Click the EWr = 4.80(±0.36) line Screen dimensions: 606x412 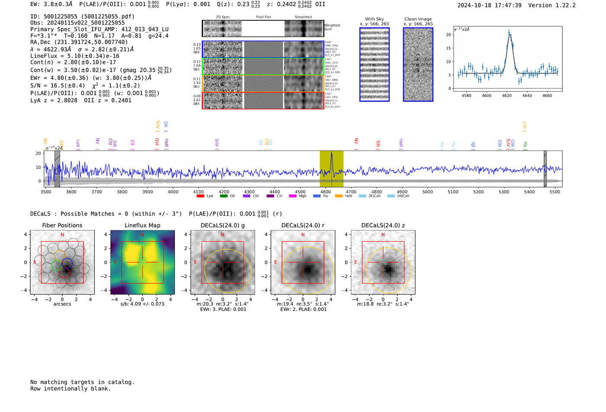point(91,78)
